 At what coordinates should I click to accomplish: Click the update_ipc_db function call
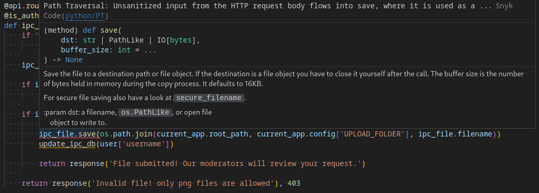(67, 144)
